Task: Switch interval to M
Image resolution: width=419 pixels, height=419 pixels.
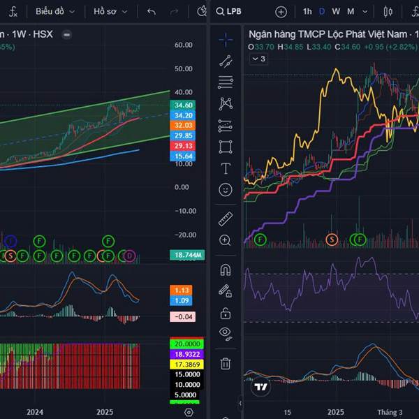Action: click(351, 11)
